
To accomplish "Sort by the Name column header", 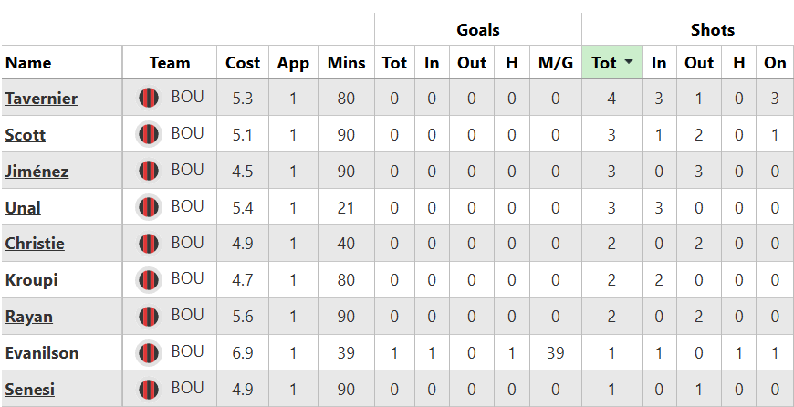I will (28, 63).
